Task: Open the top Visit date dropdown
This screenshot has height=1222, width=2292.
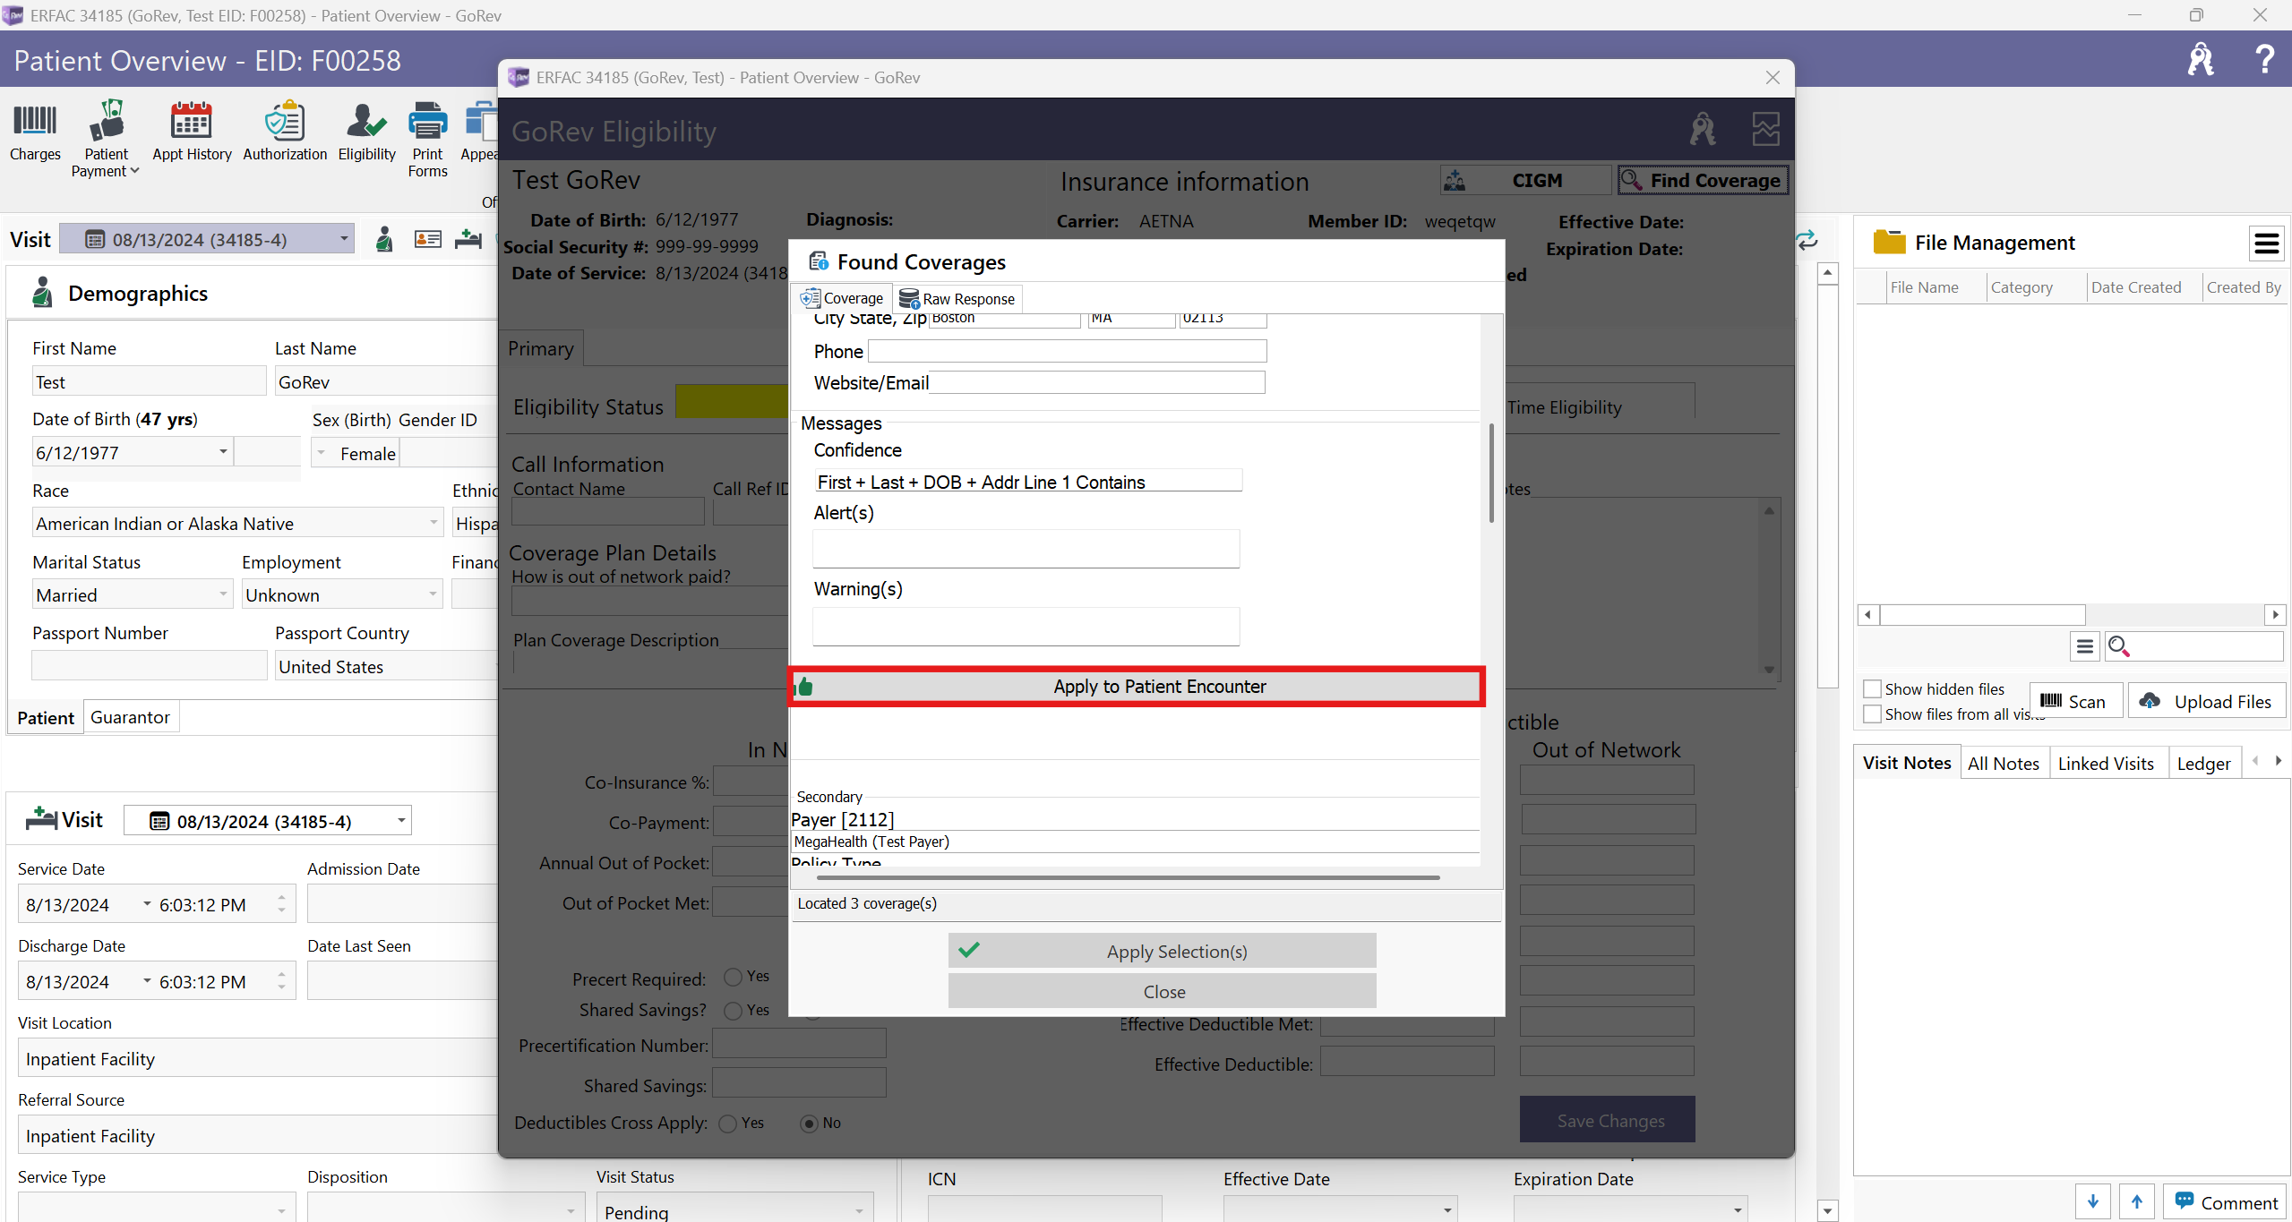Action: [343, 239]
